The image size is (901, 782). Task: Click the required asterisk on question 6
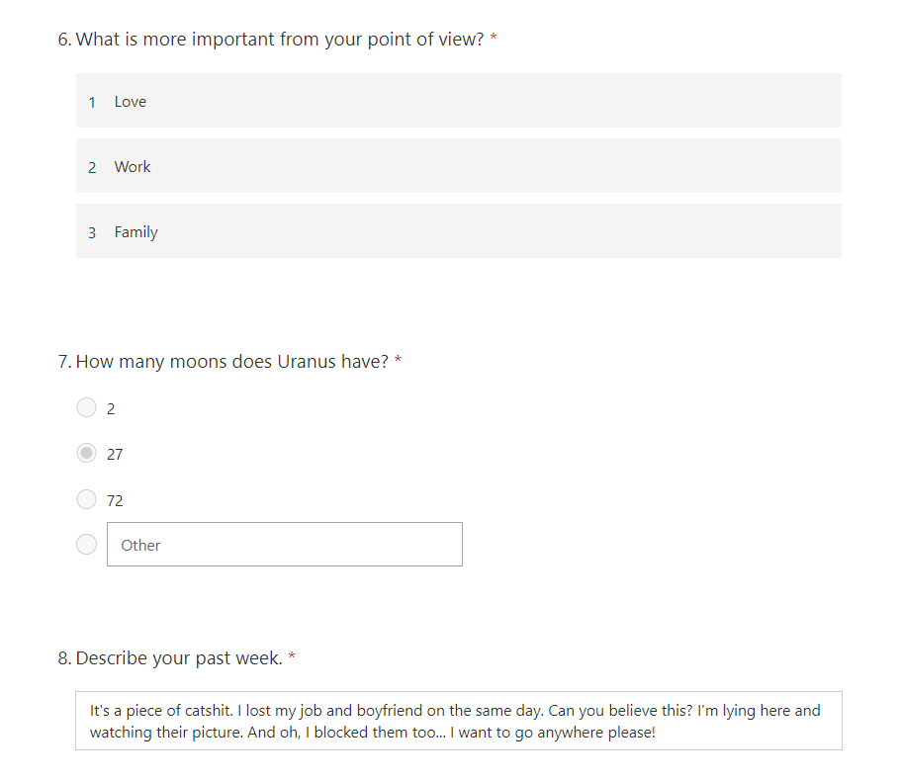pos(494,40)
